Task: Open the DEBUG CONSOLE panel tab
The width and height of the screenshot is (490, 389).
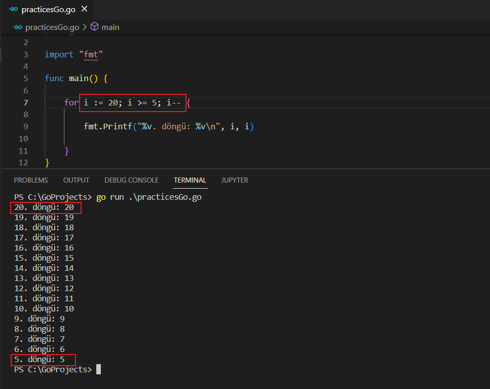Action: tap(131, 180)
